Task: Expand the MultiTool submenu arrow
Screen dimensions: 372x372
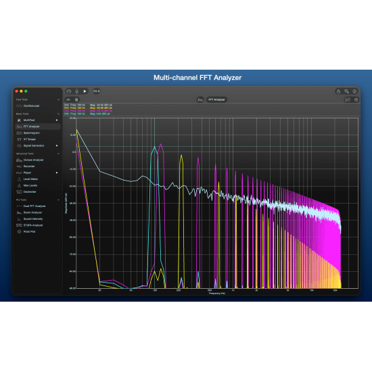Action: tap(57, 120)
